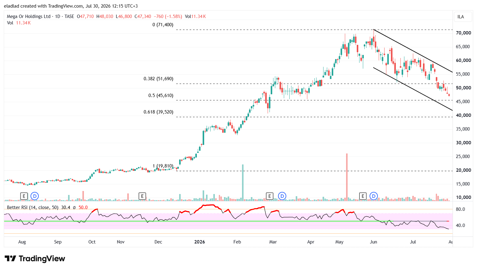Click the 40.0 label on RSI scale
The image size is (477, 270).
(461, 225)
